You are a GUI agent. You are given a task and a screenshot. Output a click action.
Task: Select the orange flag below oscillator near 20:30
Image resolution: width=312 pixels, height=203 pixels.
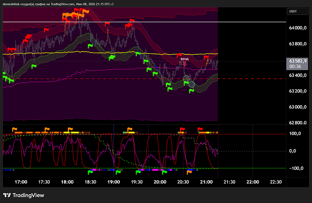(x=189, y=172)
